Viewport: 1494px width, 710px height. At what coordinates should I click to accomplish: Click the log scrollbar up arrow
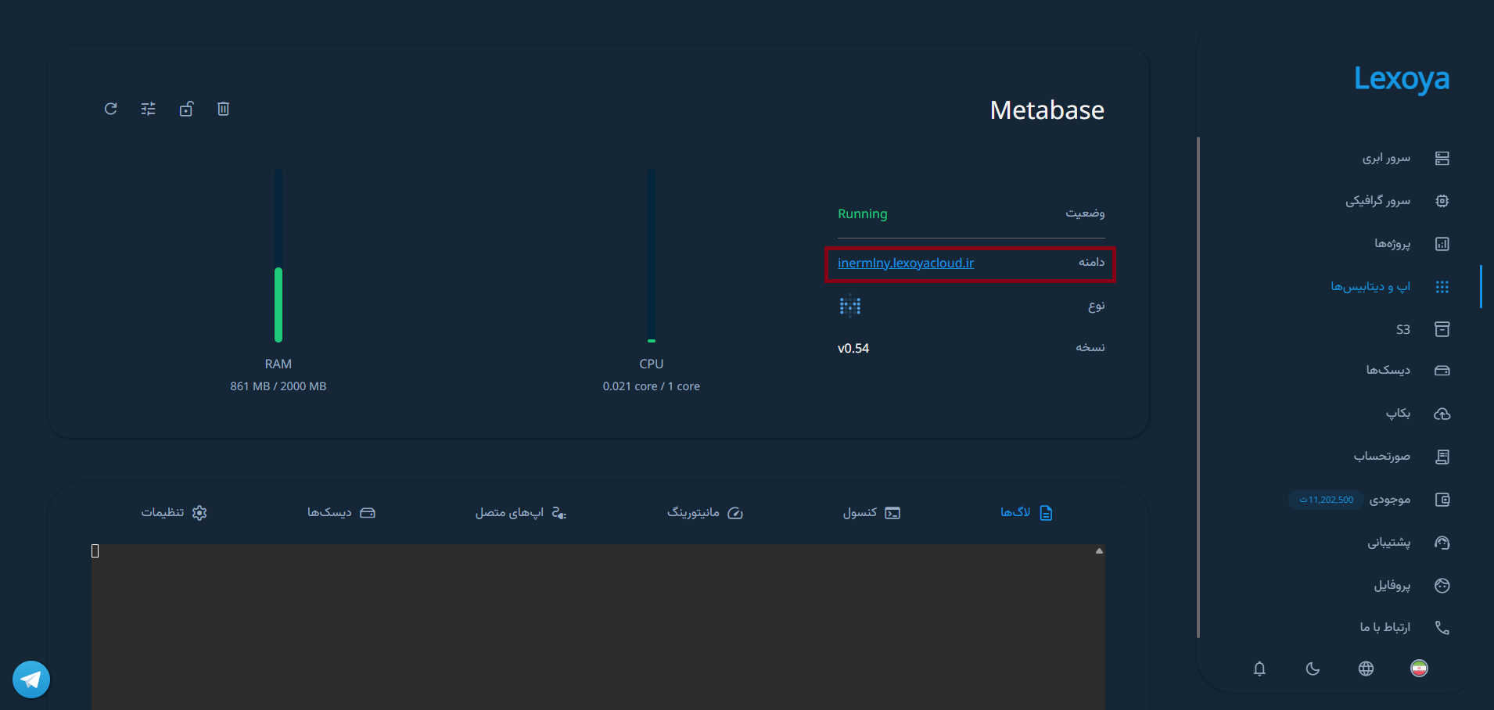[x=1099, y=551]
